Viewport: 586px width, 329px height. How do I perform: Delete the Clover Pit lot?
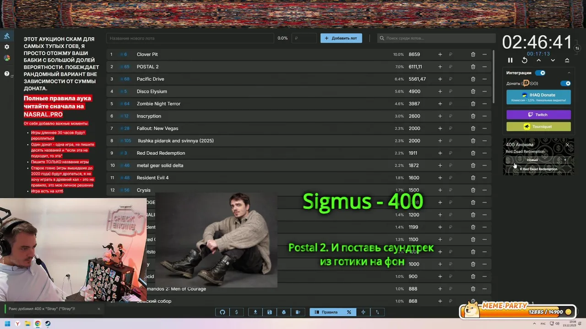pyautogui.click(x=473, y=54)
